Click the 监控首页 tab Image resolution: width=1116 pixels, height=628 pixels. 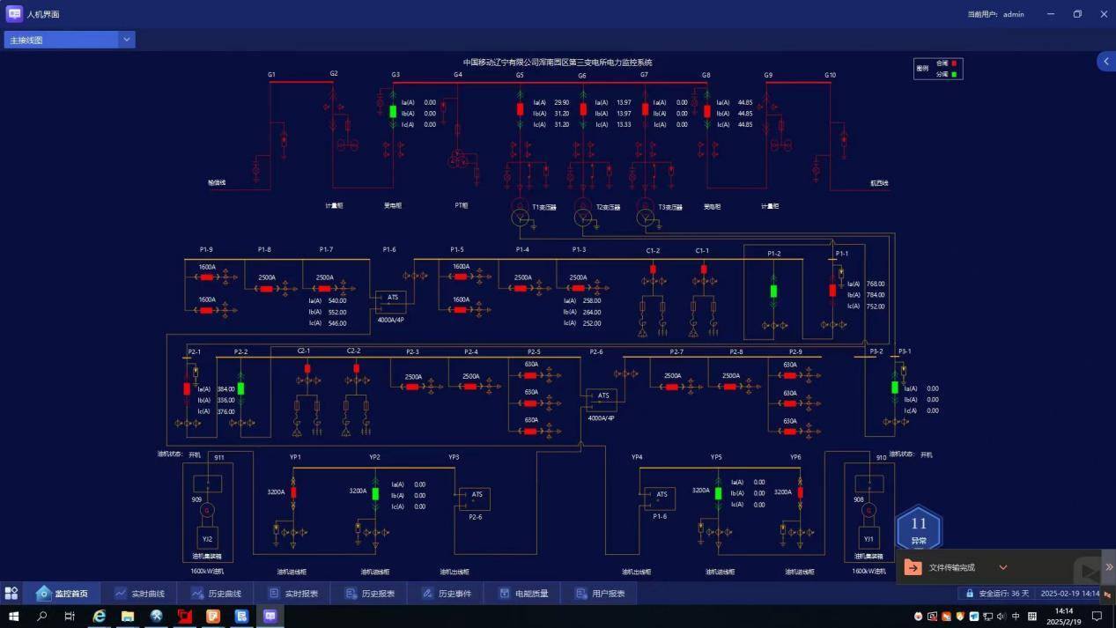62,594
